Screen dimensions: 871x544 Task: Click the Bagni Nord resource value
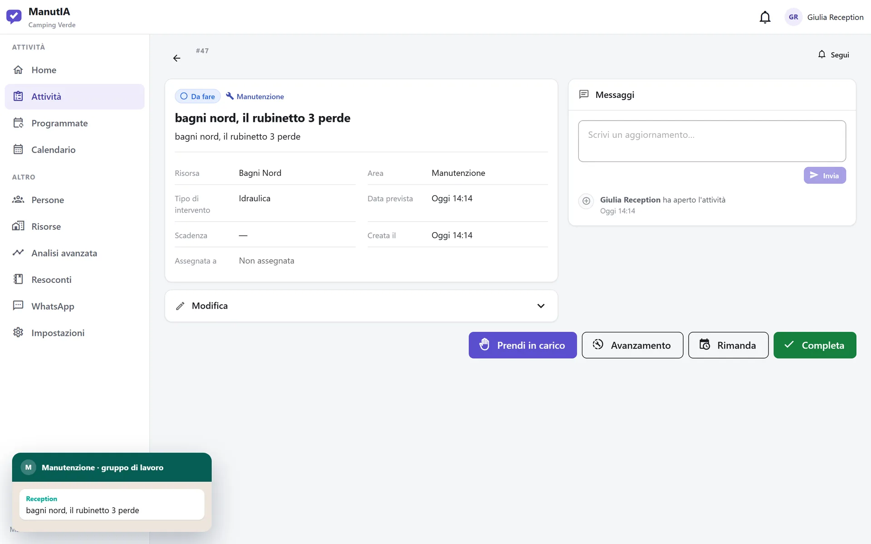[260, 173]
